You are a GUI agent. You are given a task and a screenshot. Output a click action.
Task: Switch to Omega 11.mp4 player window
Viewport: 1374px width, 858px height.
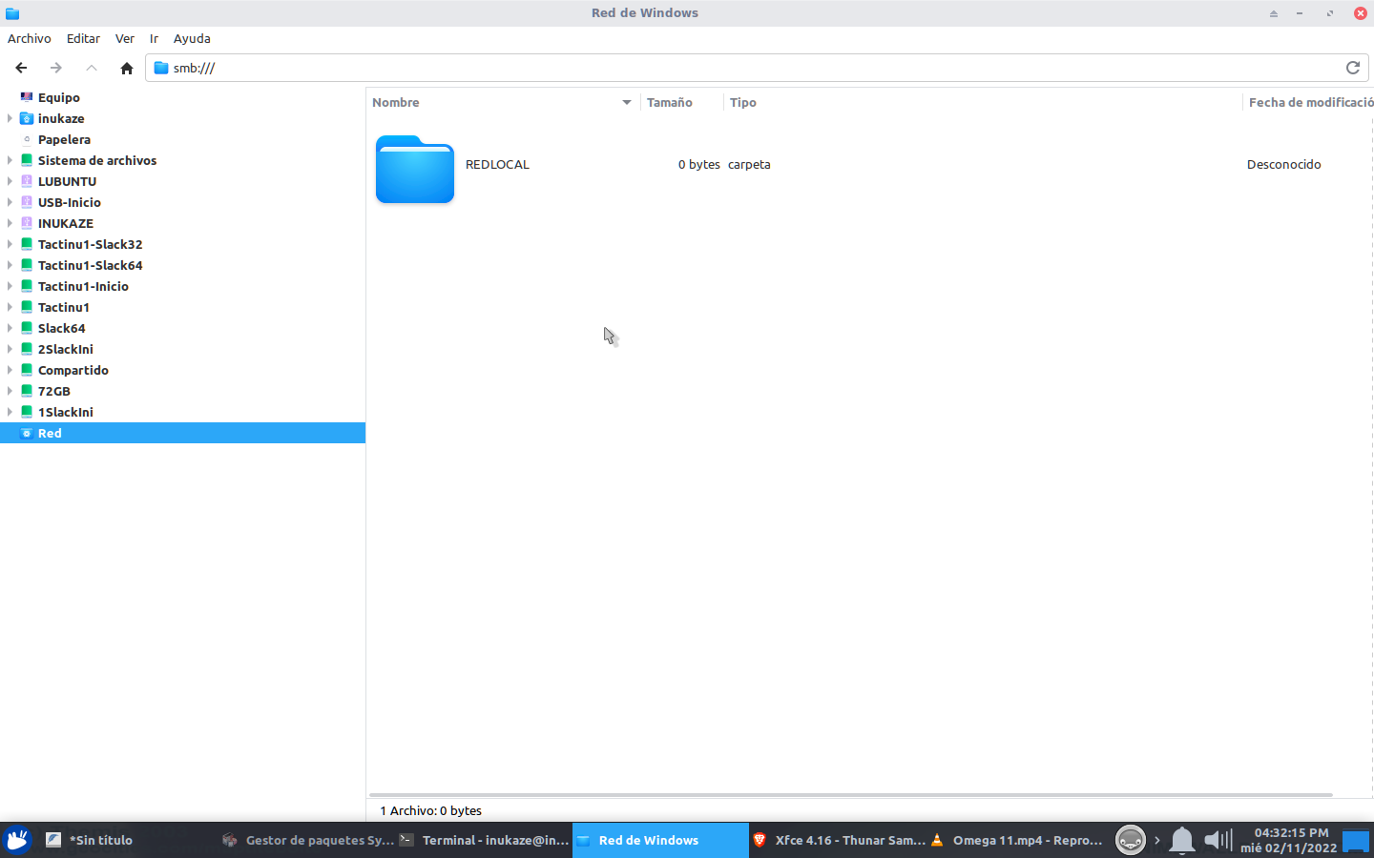point(1016,840)
